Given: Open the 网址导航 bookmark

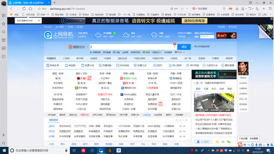Looking at the screenshot, I should point(57,15).
